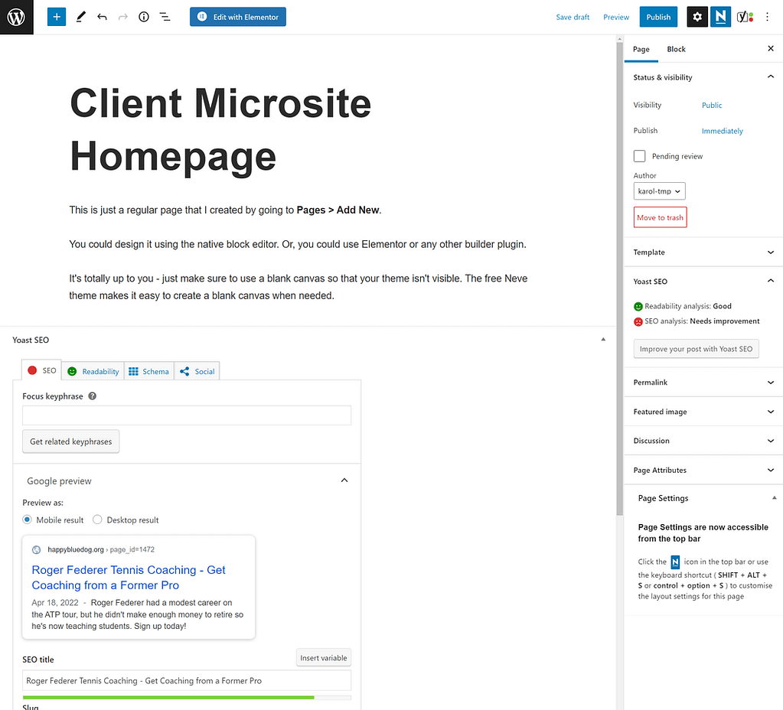This screenshot has width=783, height=710.
Task: Select the Tools mode pencil icon
Action: (80, 16)
